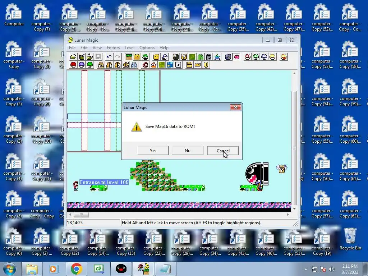Select the Recycle Bin desktop icon

350,239
